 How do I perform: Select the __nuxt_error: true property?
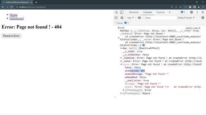pyautogui.click(x=137, y=81)
